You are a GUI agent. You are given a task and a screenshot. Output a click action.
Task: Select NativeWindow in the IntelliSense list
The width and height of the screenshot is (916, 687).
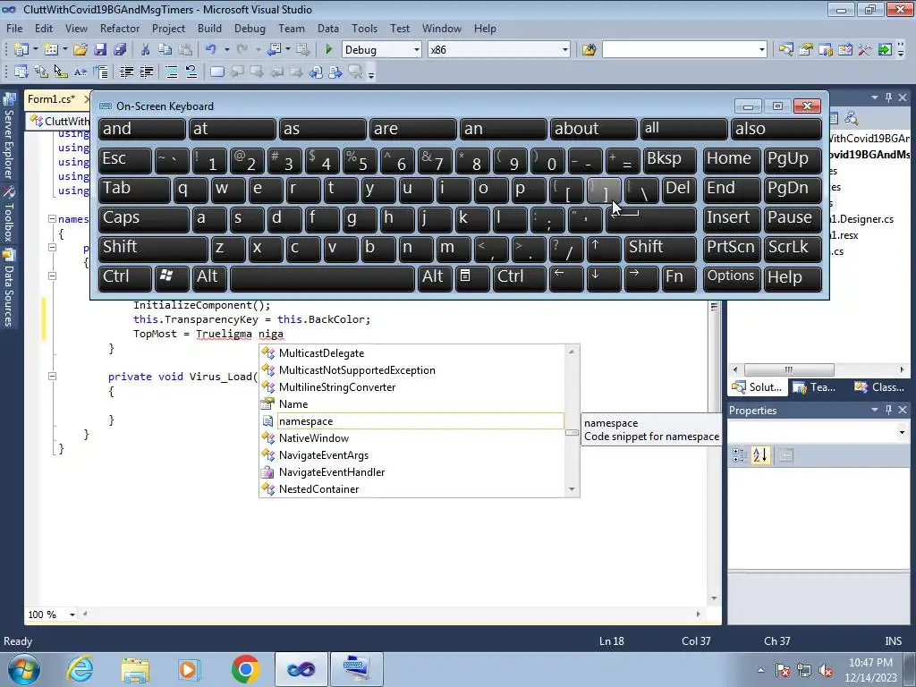[314, 438]
